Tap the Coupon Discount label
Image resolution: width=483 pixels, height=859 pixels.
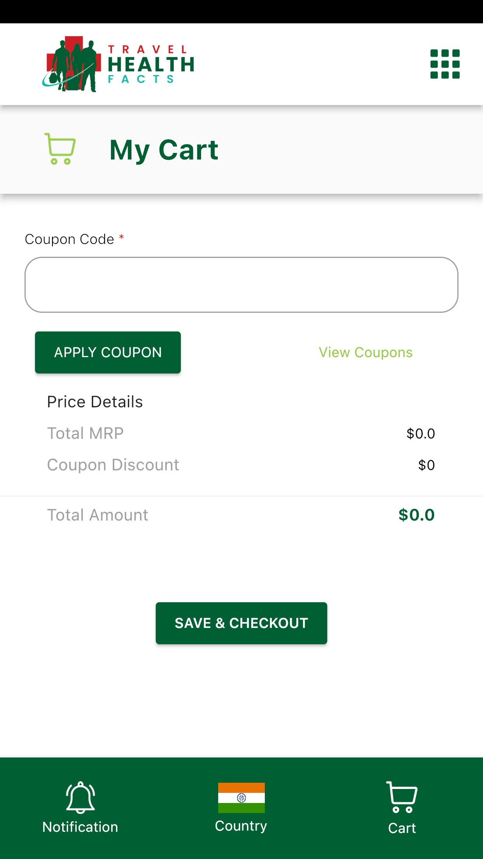tap(113, 465)
